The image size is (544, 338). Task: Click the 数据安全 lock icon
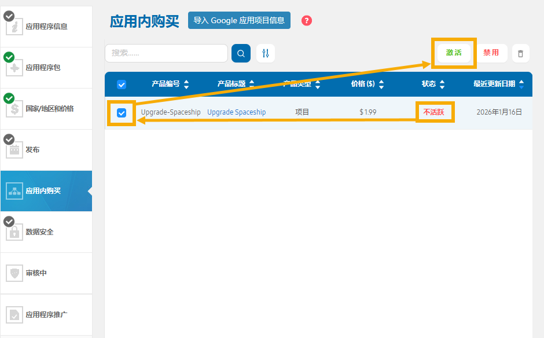14,232
